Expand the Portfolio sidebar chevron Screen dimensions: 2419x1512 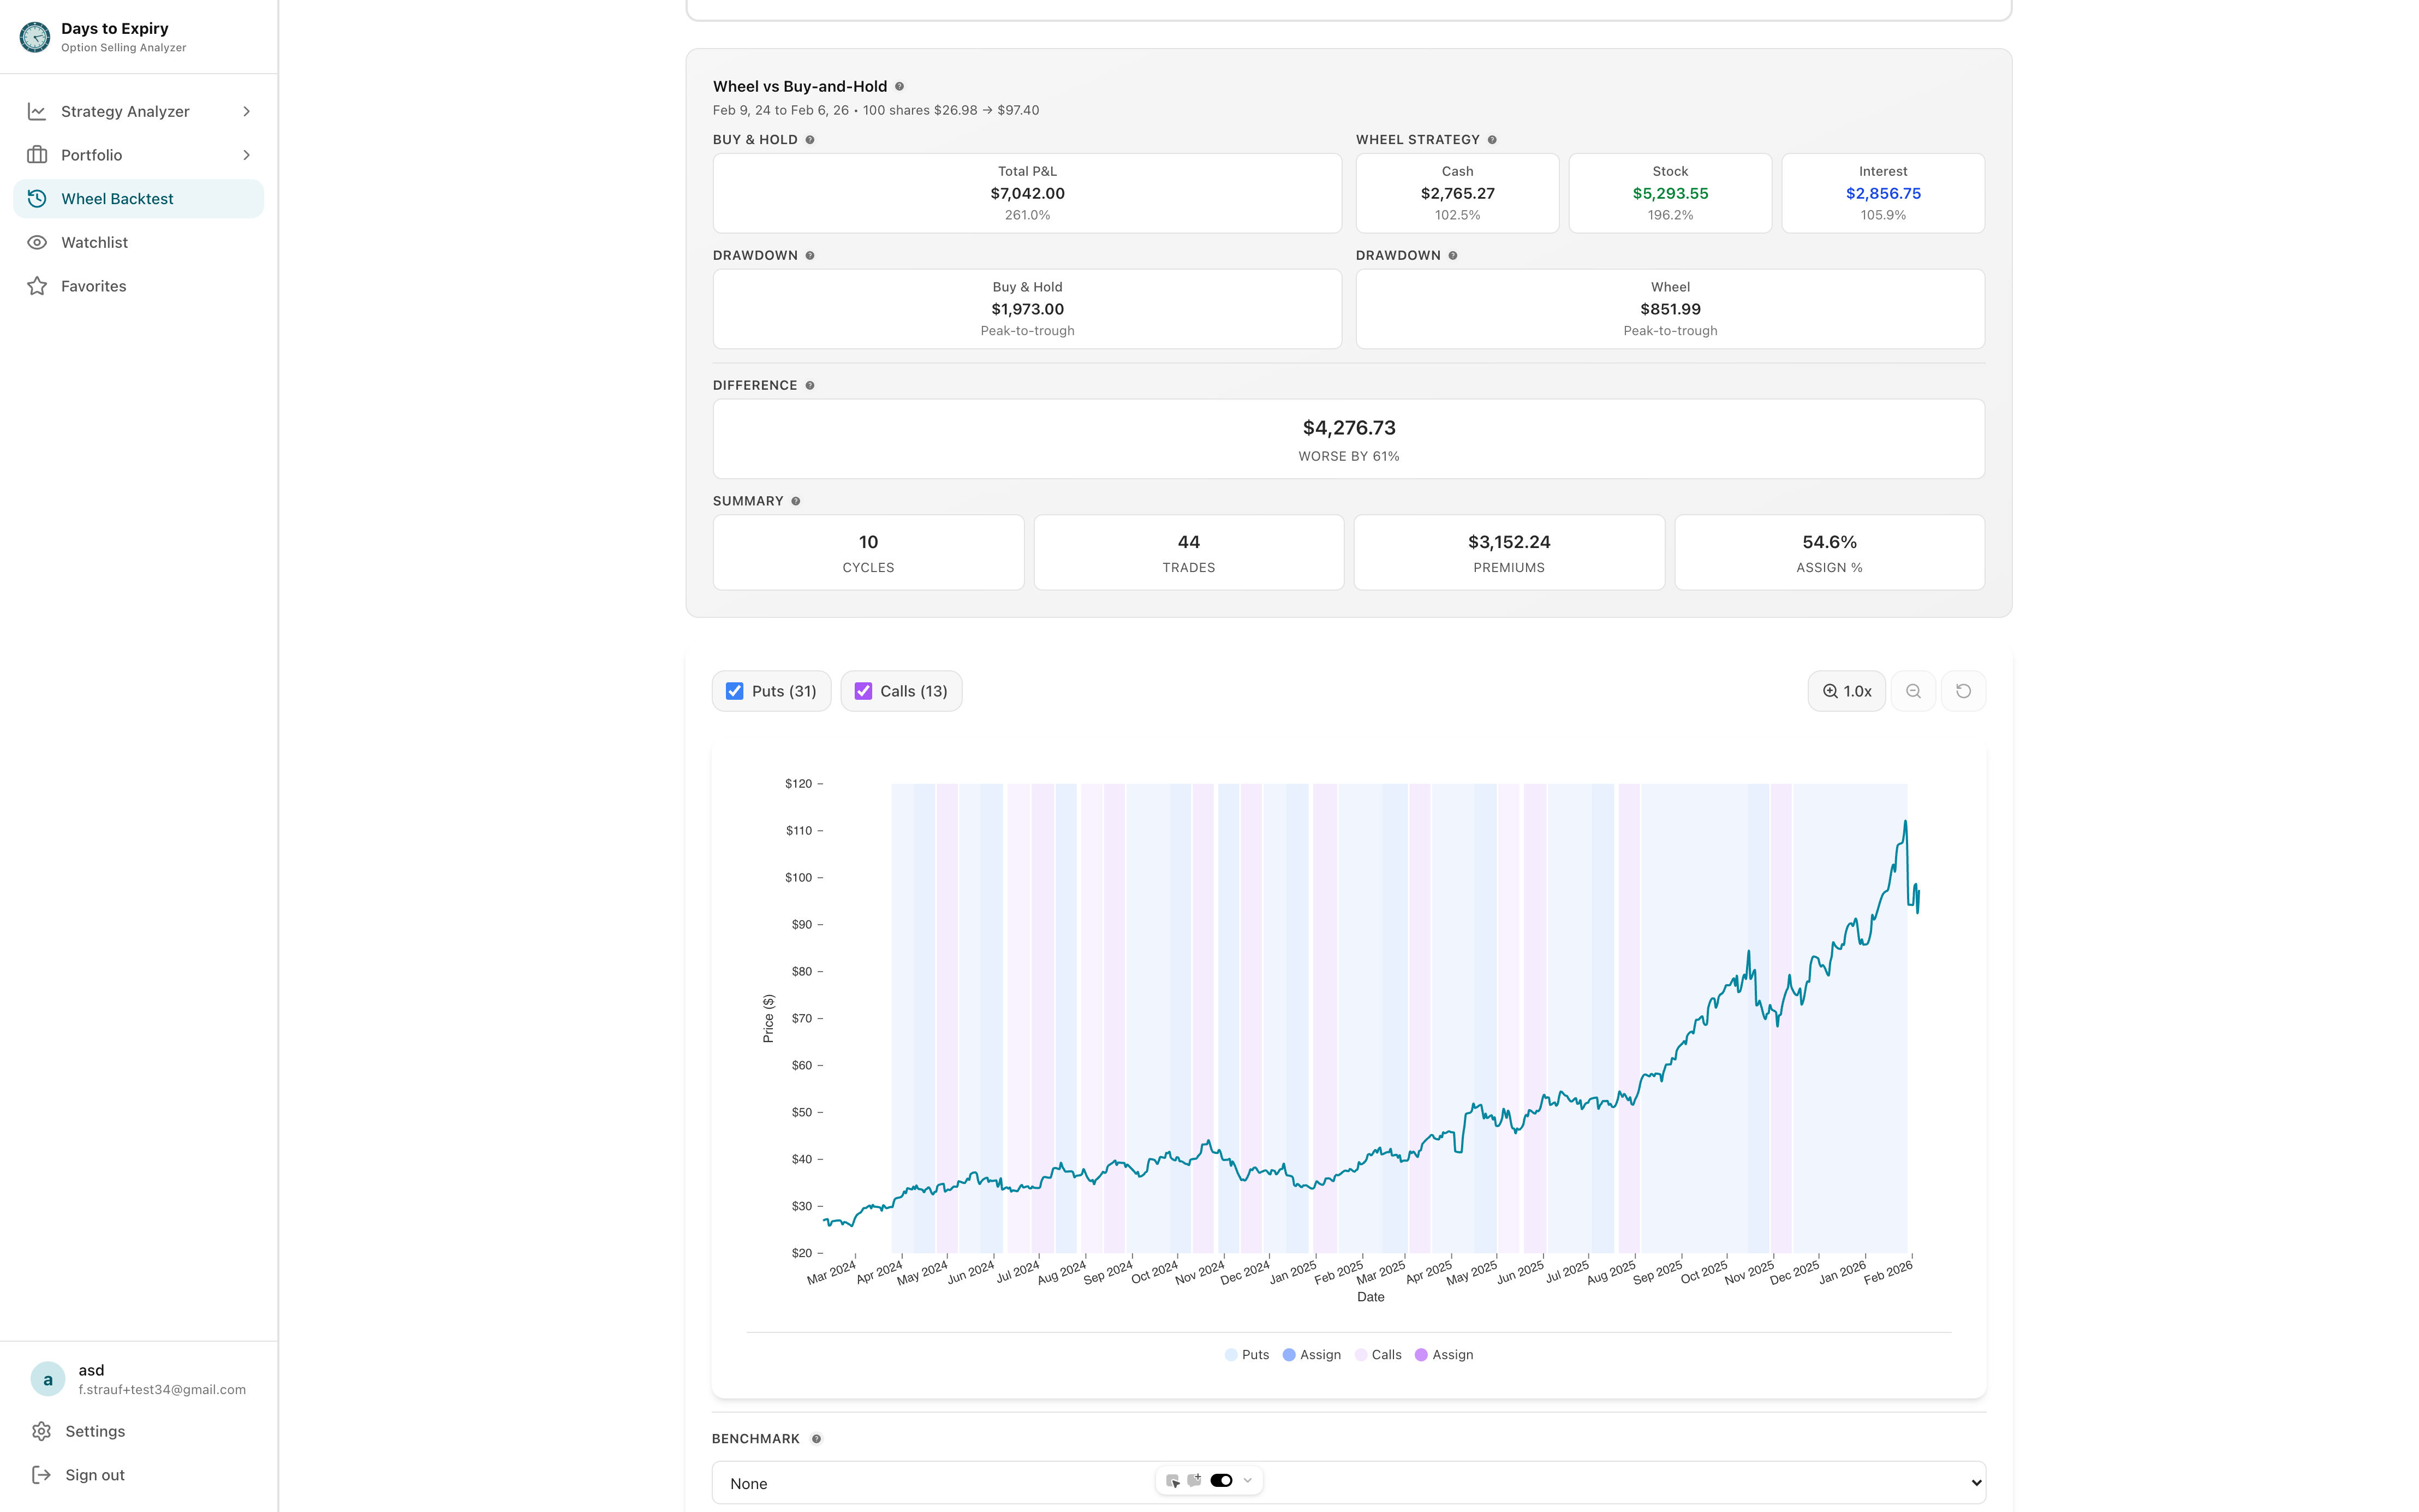click(247, 155)
